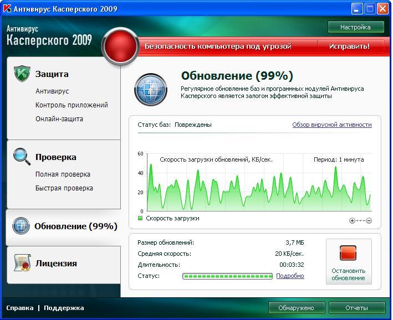Screen dimensions: 393x320
Task: Start Быстрая проверка
Action: pos(64,188)
